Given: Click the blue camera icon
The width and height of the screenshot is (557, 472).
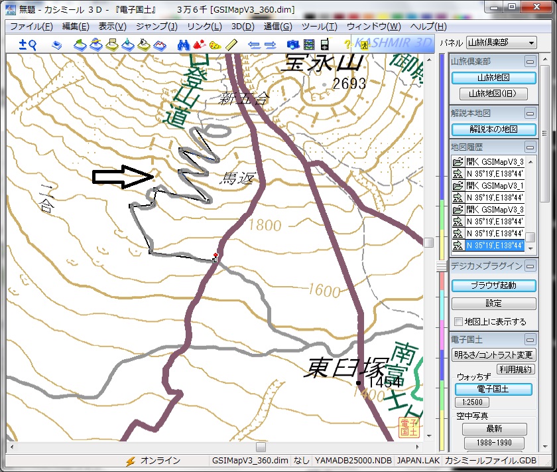Looking at the screenshot, I should point(293,45).
